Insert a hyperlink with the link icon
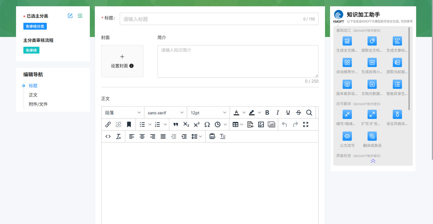The width and height of the screenshot is (433, 224). tap(108, 124)
